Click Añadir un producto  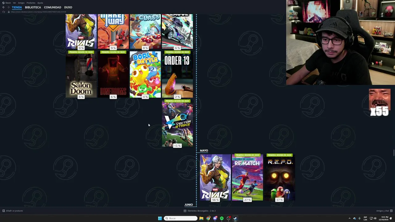coord(15,211)
